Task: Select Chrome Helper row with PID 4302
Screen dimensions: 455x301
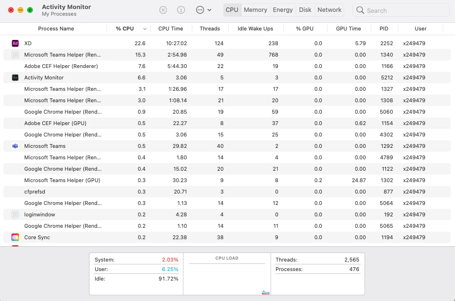Action: coord(227,135)
